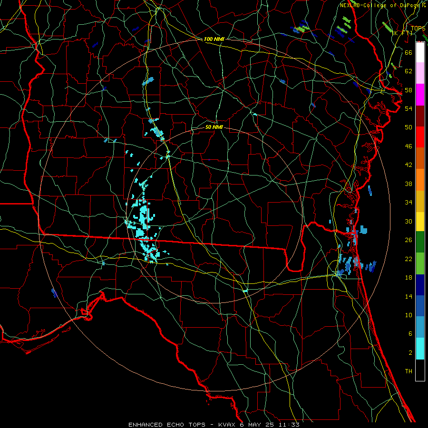428x428 pixels.
Task: Select the dark green legend swatch
Action: click(420, 242)
